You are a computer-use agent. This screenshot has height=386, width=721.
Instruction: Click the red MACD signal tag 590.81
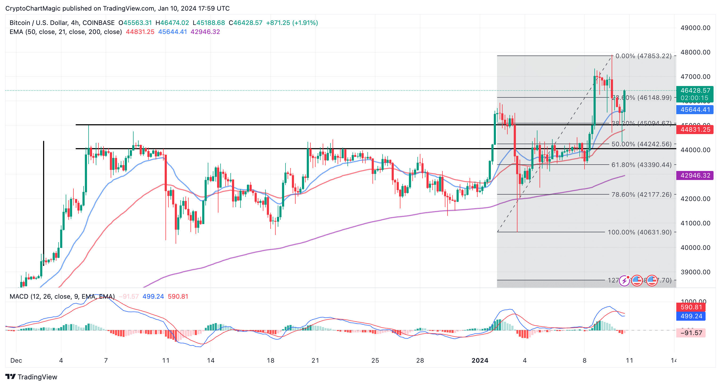[691, 307]
